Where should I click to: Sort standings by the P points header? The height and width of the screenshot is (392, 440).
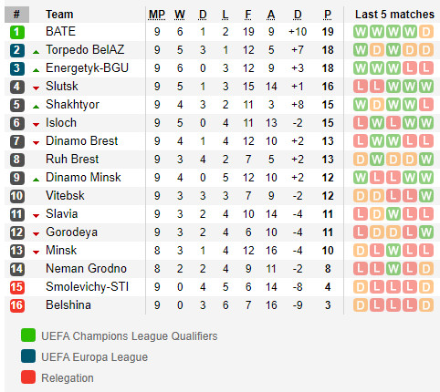[x=328, y=15]
